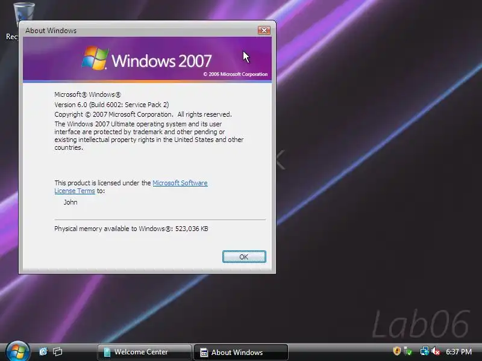Click the Copyright 2007 Microsoft Corporation line
The image size is (482, 361).
tap(143, 114)
